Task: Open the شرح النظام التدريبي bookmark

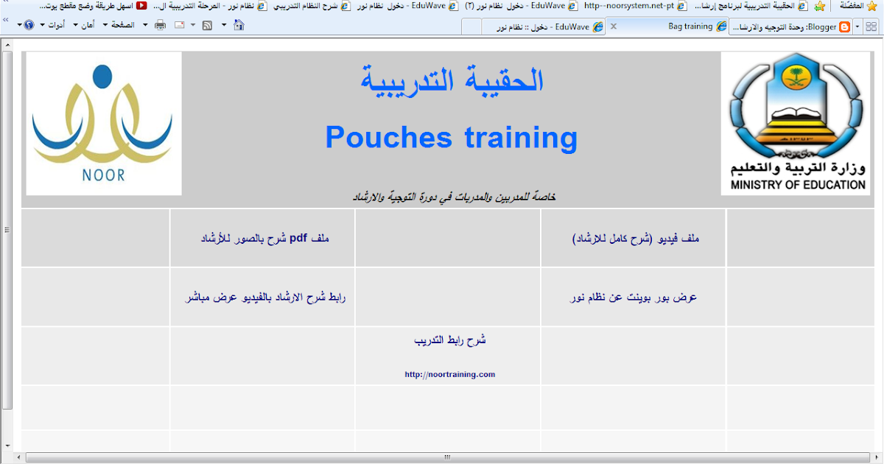Action: 313,6
